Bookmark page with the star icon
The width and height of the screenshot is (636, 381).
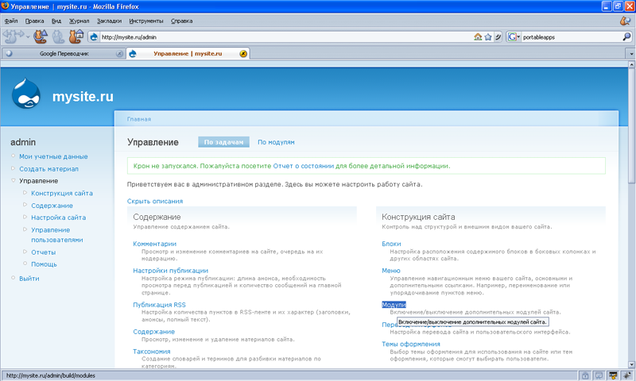pyautogui.click(x=488, y=37)
